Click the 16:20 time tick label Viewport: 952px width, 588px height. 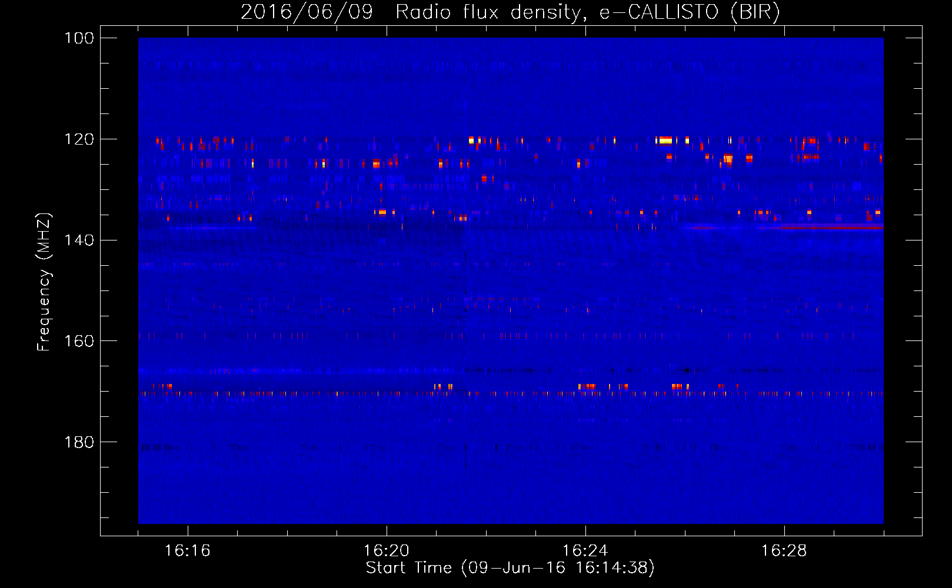click(x=387, y=551)
